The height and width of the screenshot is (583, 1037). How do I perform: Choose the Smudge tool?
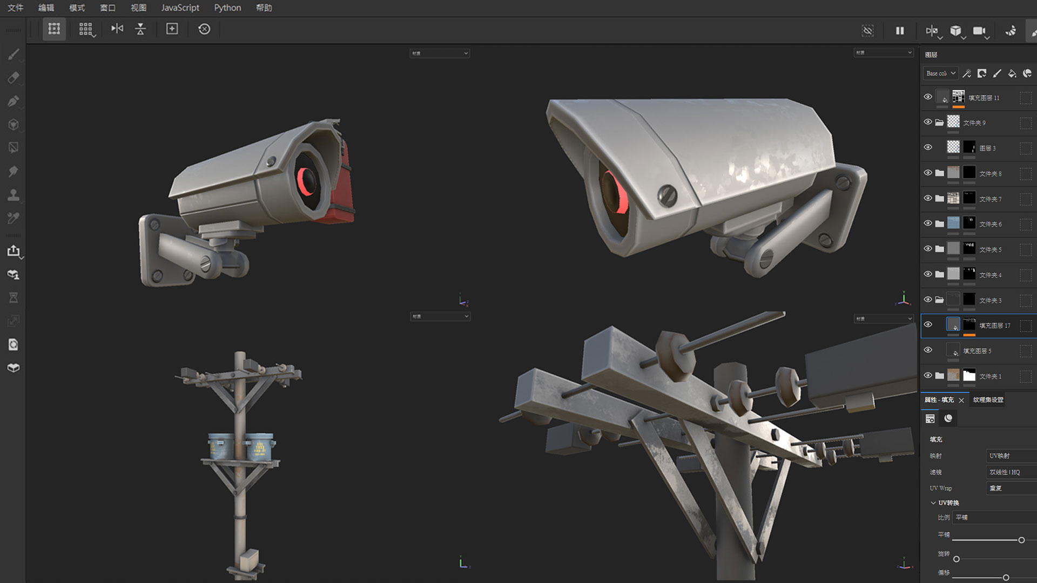click(x=14, y=172)
